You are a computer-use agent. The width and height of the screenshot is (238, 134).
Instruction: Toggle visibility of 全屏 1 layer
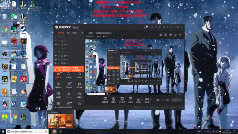click(56, 56)
